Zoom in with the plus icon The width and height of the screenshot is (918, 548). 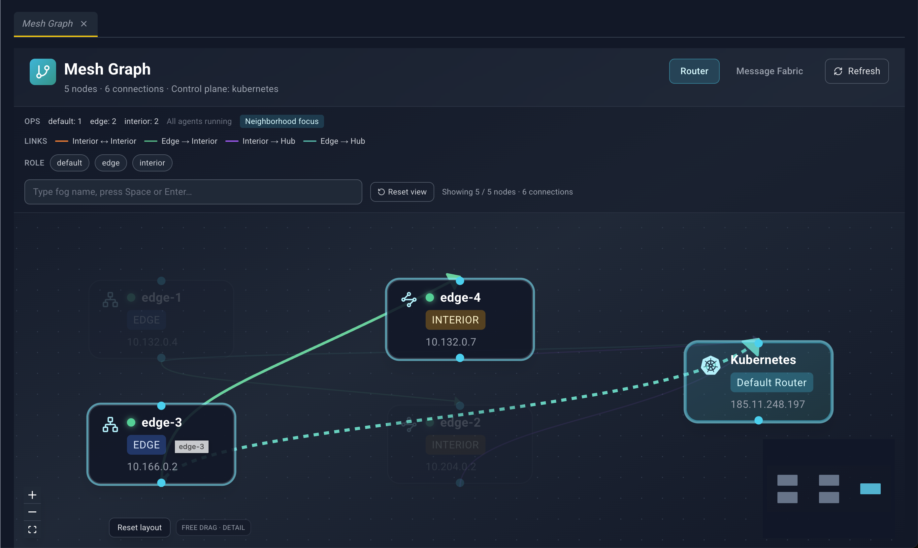(32, 495)
